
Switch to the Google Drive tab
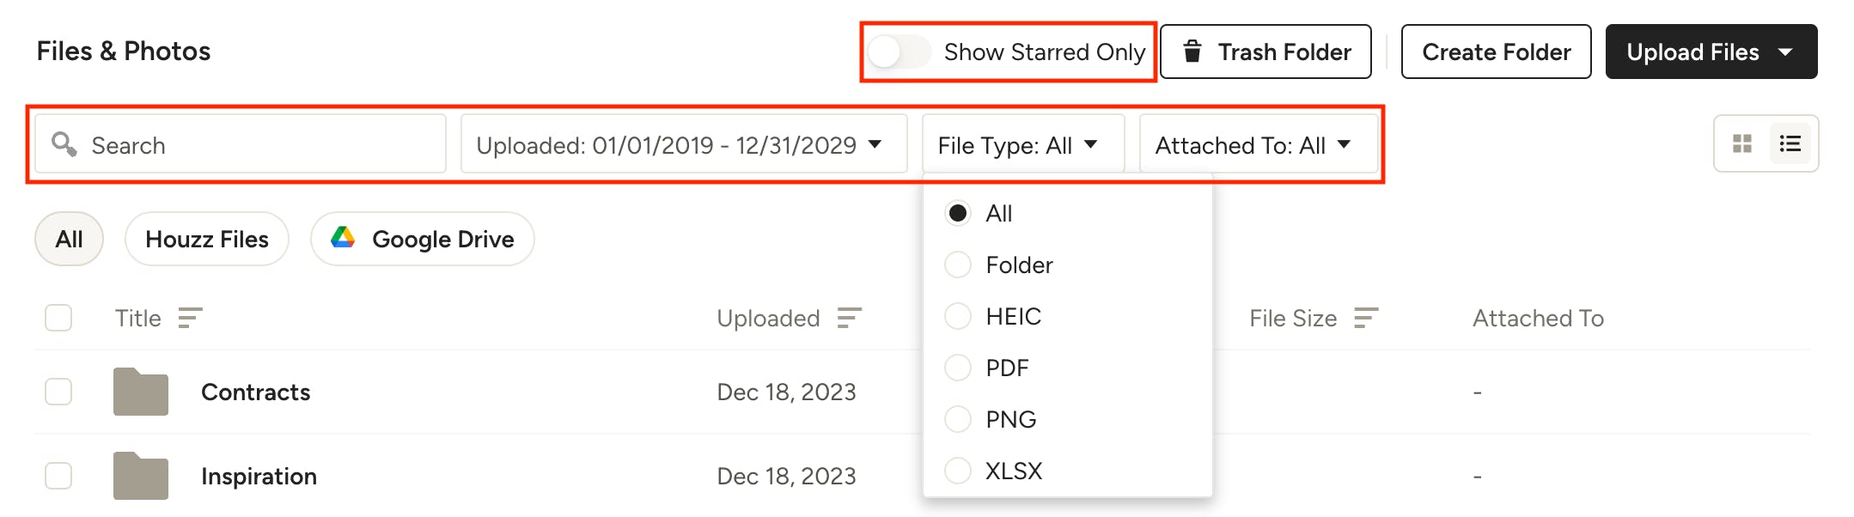point(423,240)
